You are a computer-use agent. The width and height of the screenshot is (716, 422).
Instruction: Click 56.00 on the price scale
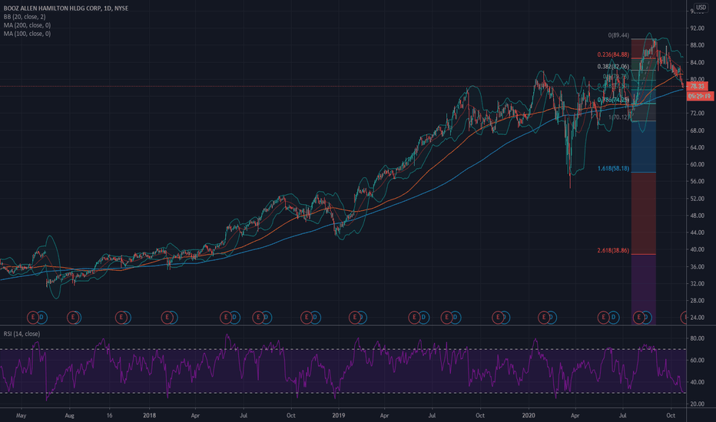[x=698, y=182]
